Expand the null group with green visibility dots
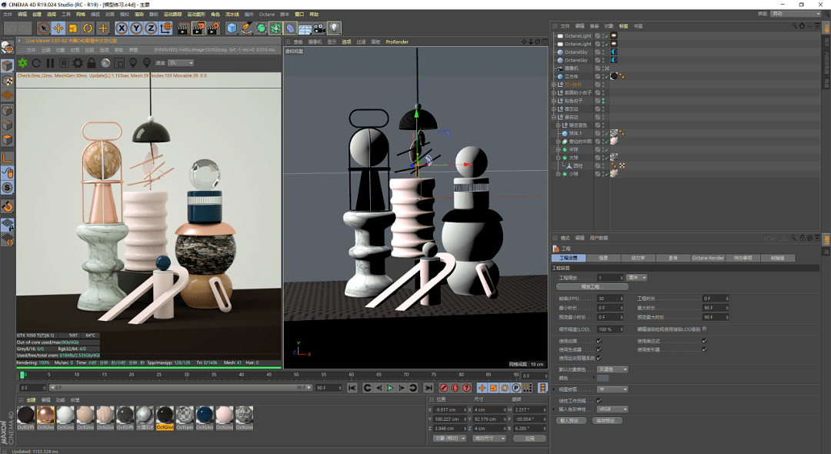The height and width of the screenshot is (454, 831). click(554, 101)
